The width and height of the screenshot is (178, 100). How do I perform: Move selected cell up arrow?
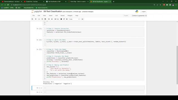coord(49,19)
